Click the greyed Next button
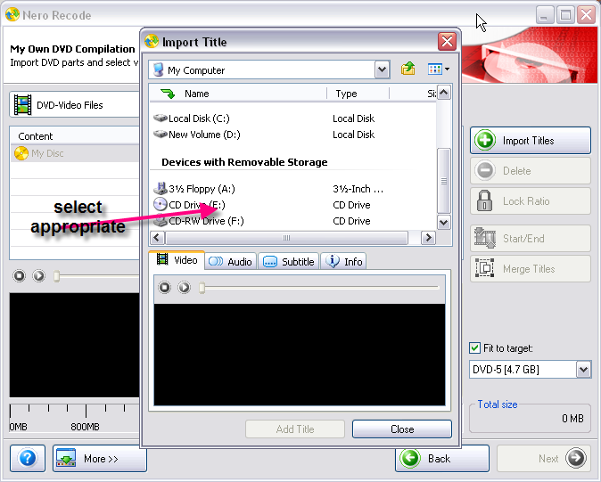601x482 pixels. pyautogui.click(x=544, y=458)
